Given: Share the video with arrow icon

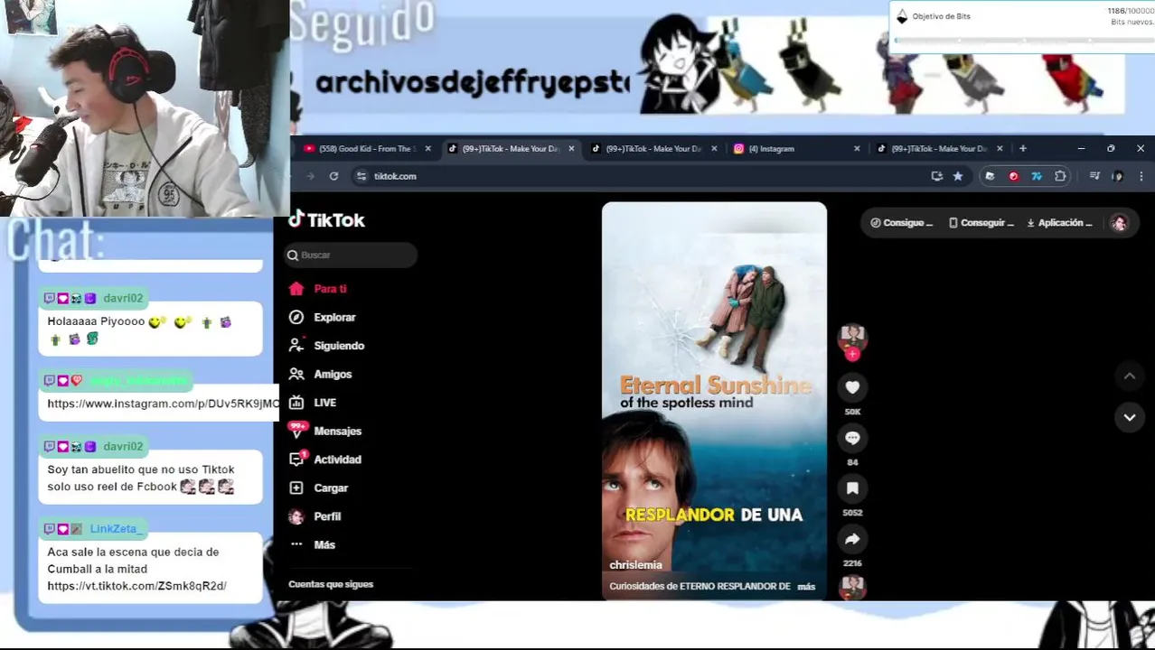Looking at the screenshot, I should point(852,539).
